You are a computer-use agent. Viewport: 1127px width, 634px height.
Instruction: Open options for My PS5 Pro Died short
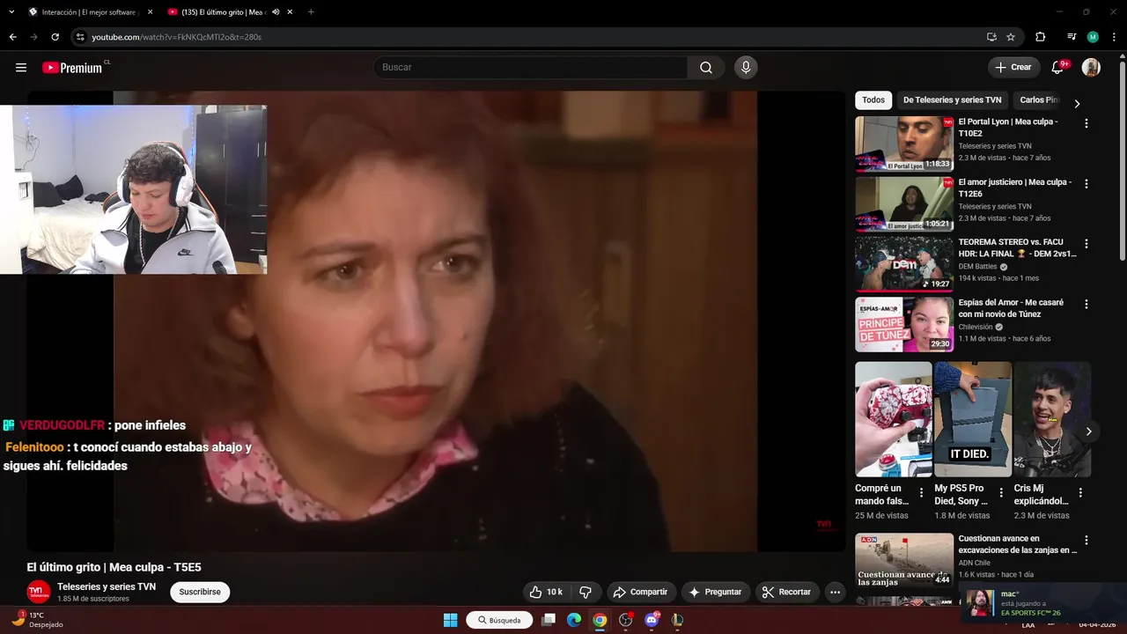[1001, 493]
